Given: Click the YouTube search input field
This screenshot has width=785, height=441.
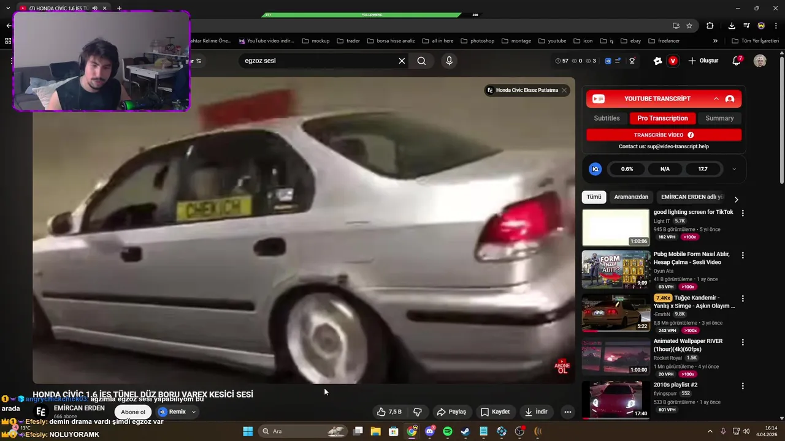Looking at the screenshot, I should 319,61.
